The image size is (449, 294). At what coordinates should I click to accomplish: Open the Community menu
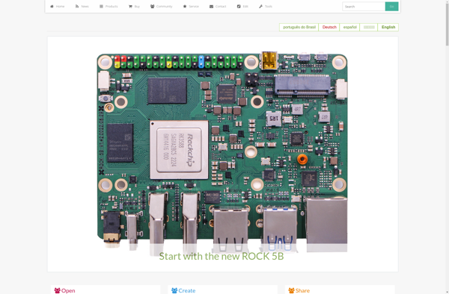coord(161,6)
